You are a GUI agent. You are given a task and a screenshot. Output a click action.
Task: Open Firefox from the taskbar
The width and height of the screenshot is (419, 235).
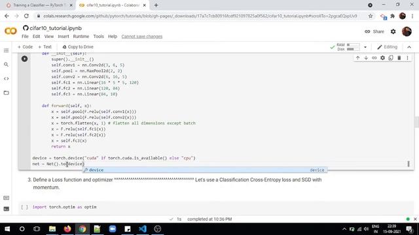point(67,229)
